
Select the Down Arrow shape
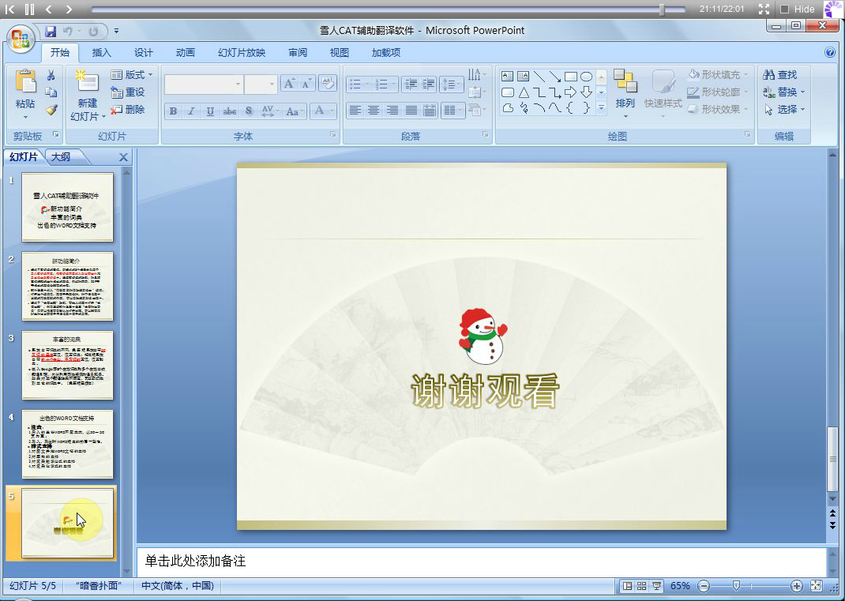586,92
